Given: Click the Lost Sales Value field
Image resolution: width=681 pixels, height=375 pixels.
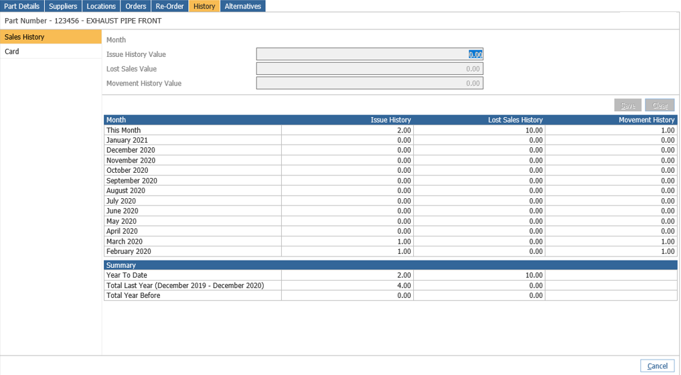Looking at the screenshot, I should click(x=370, y=69).
